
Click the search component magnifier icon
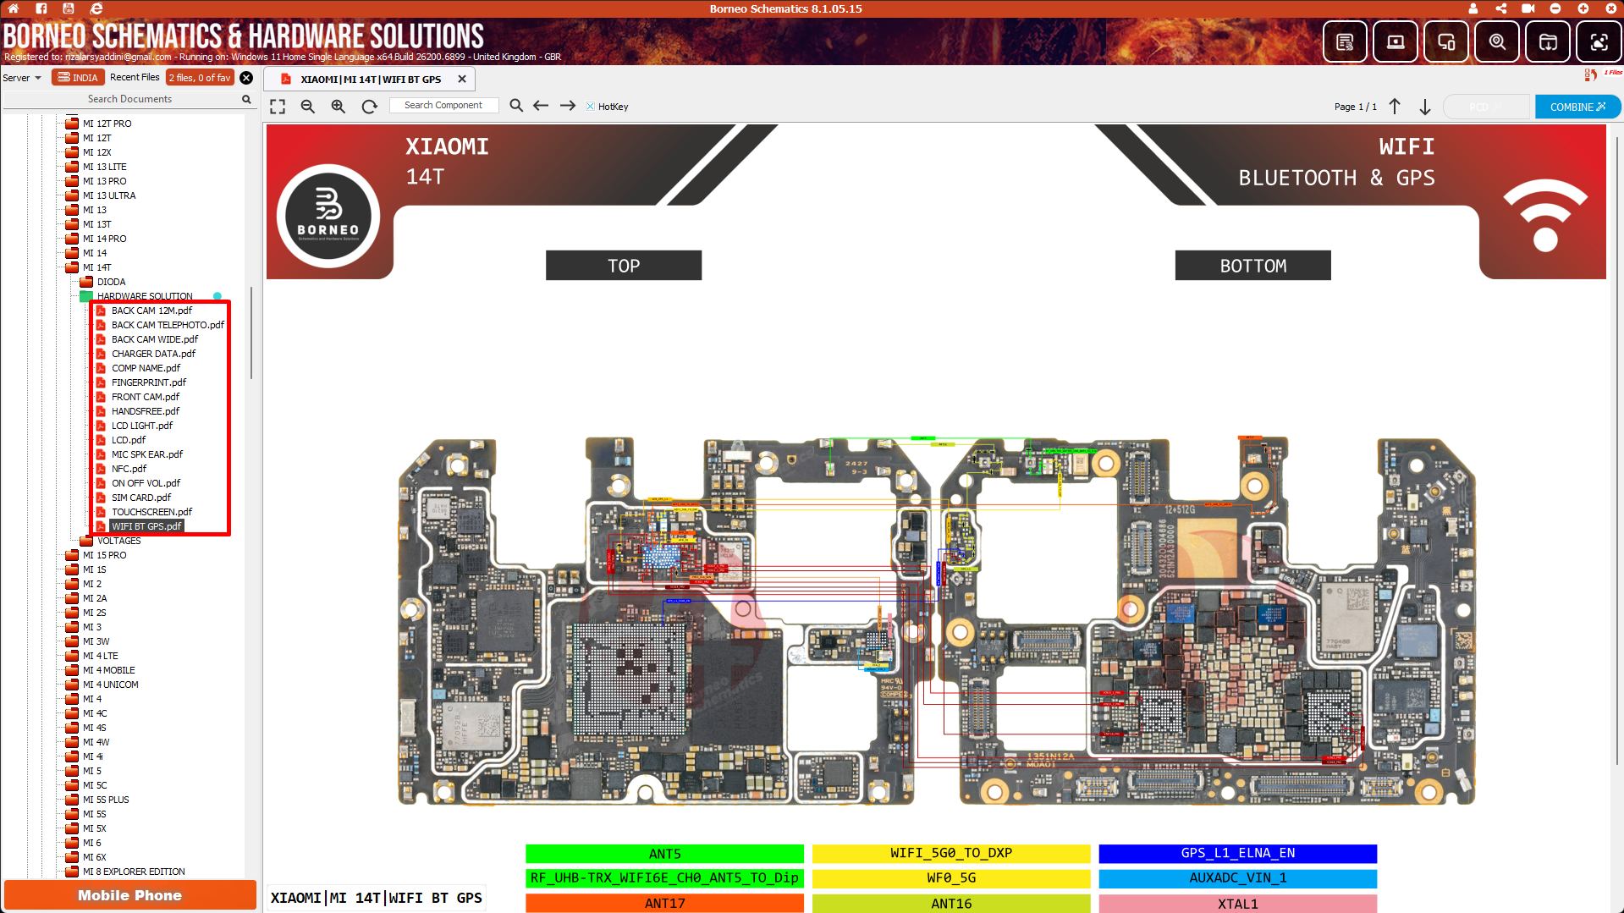coord(516,106)
